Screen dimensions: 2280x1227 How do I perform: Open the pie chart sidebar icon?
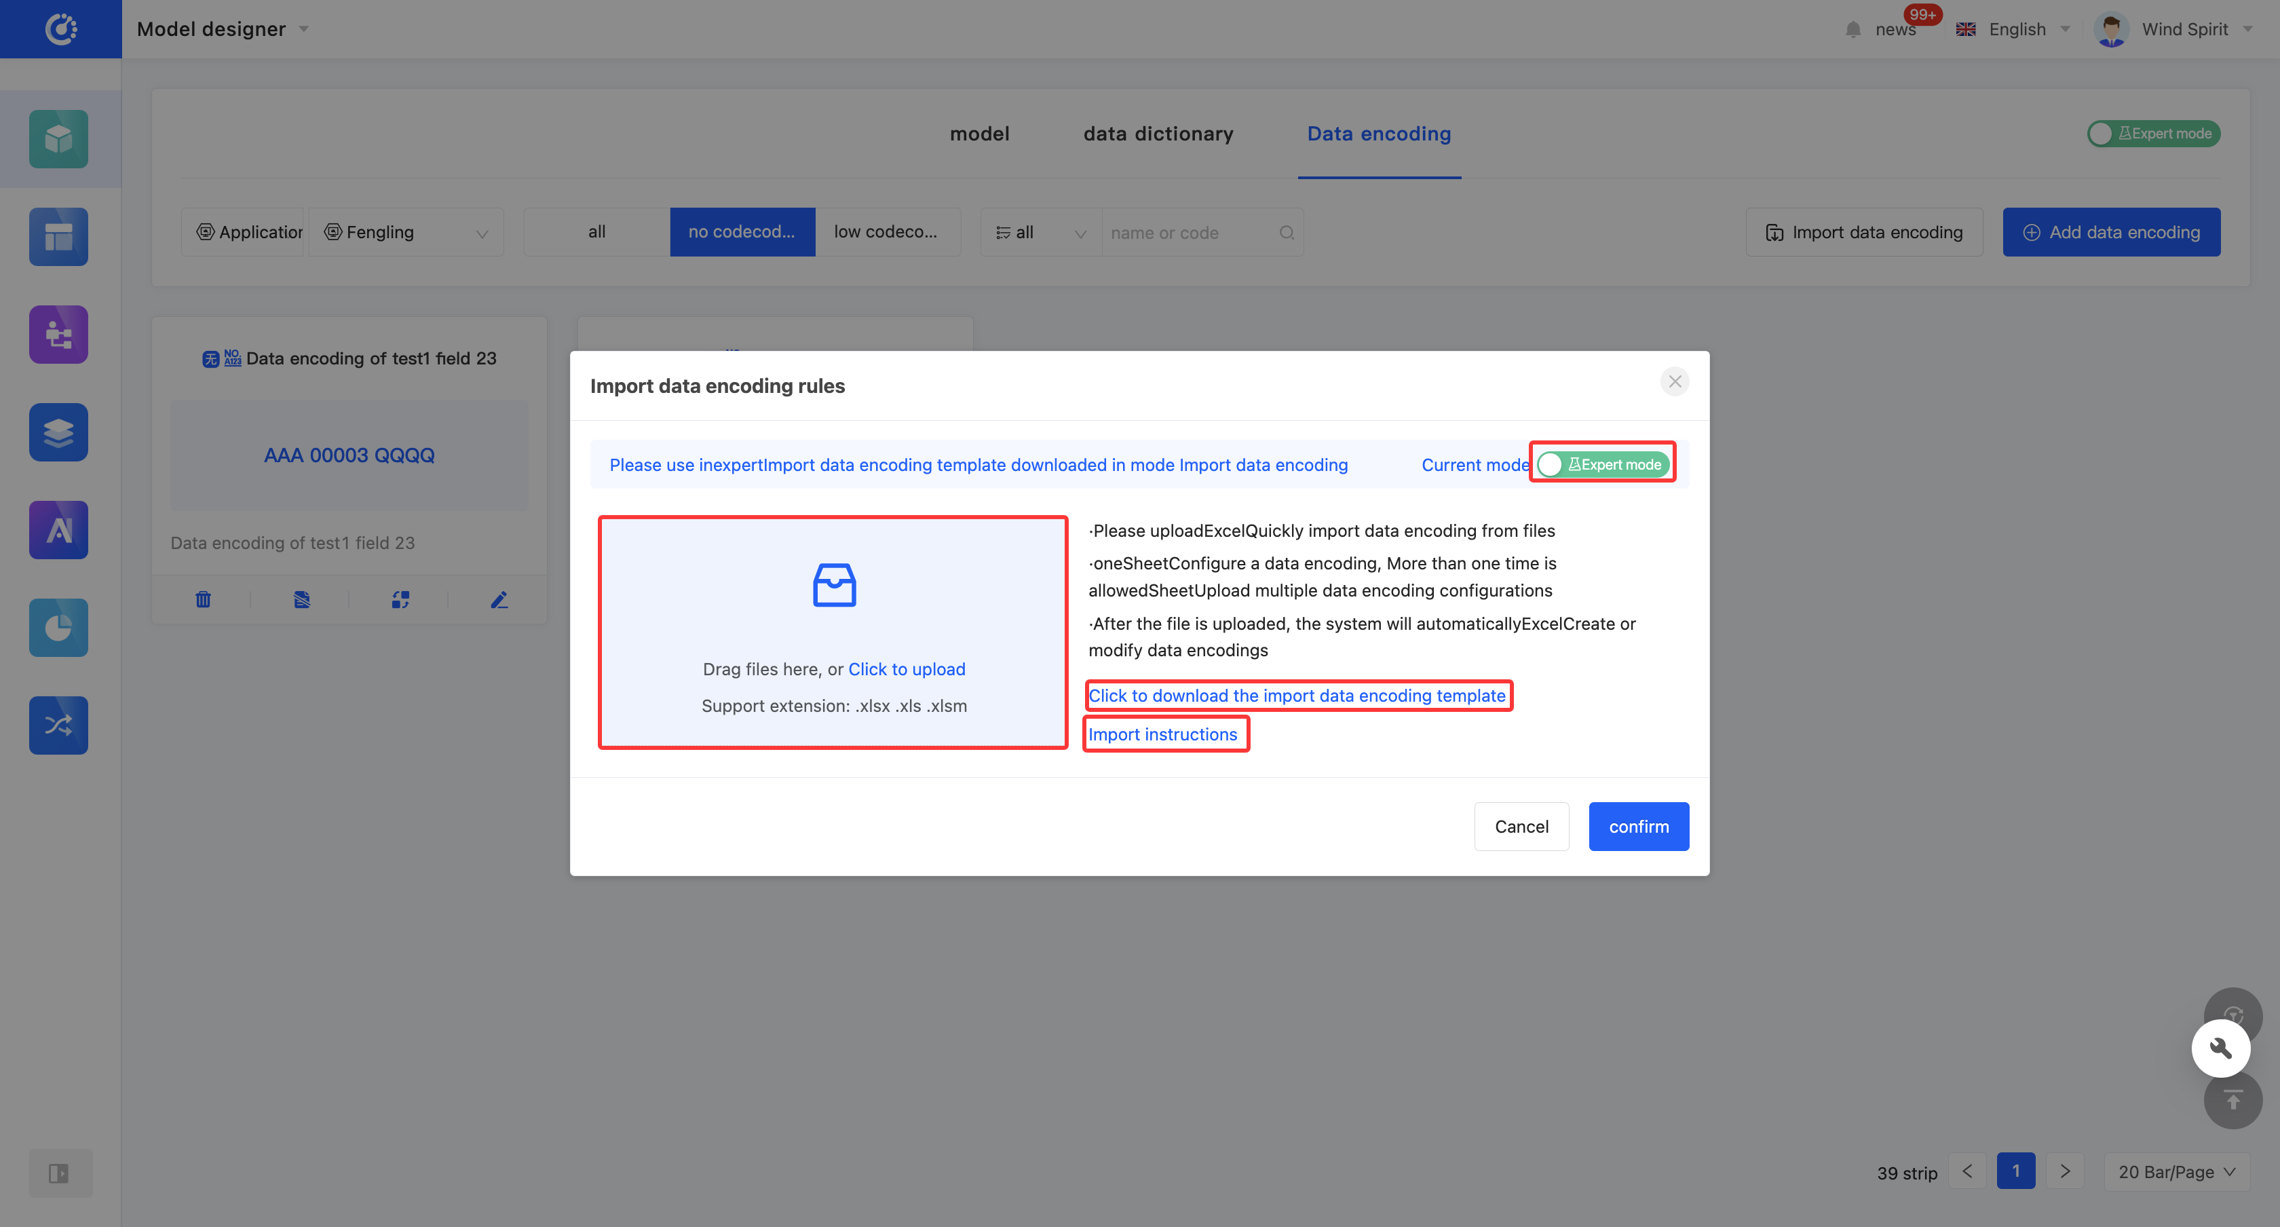pyautogui.click(x=58, y=628)
